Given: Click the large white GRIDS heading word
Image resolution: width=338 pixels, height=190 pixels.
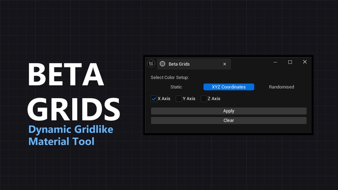Looking at the screenshot, I should click(x=73, y=109).
